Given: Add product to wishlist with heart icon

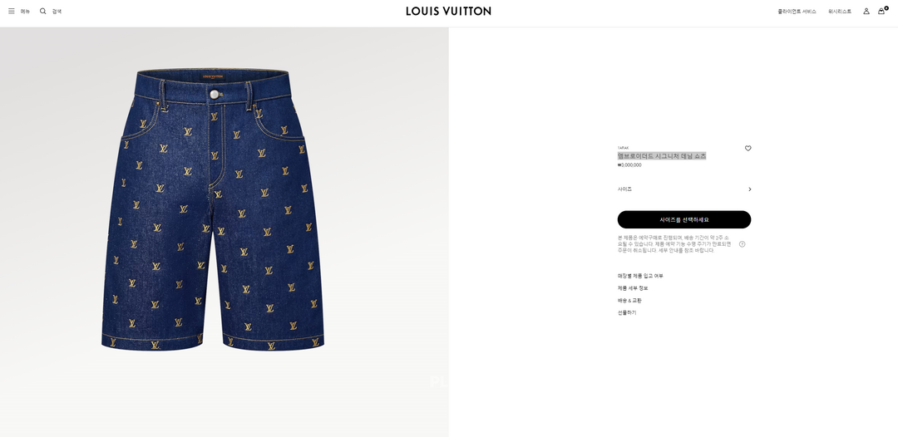Looking at the screenshot, I should tap(748, 148).
